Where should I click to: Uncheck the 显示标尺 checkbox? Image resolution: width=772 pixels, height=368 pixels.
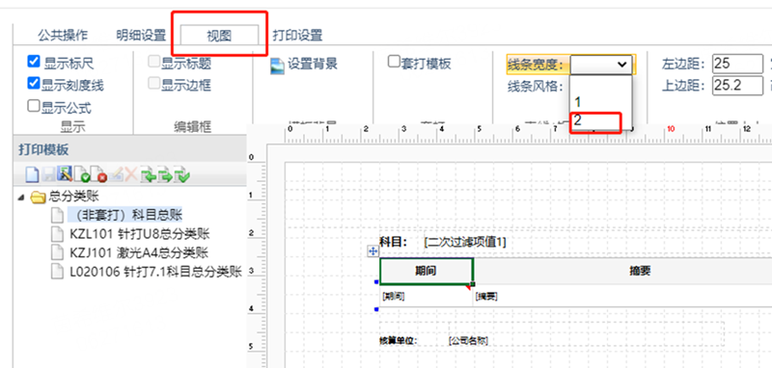pyautogui.click(x=34, y=62)
